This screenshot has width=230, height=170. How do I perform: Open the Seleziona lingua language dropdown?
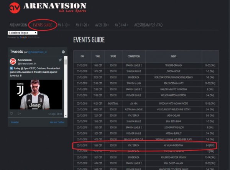22,33
